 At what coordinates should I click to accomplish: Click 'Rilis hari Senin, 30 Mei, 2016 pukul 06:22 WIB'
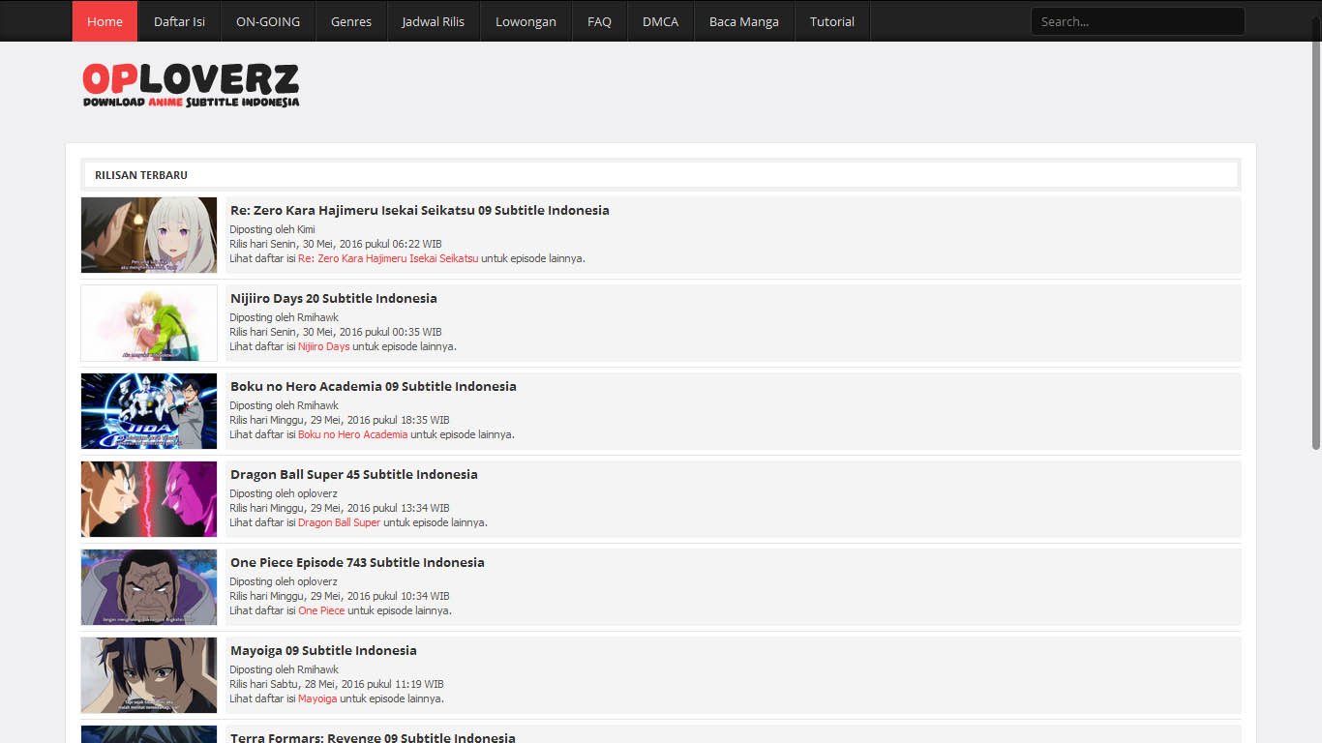[x=336, y=244]
